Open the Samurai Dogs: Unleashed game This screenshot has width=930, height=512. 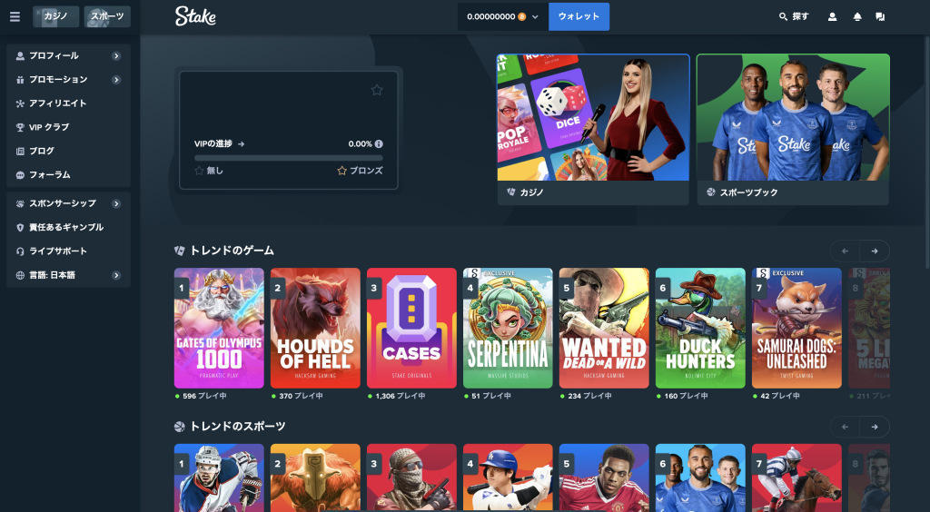click(796, 329)
